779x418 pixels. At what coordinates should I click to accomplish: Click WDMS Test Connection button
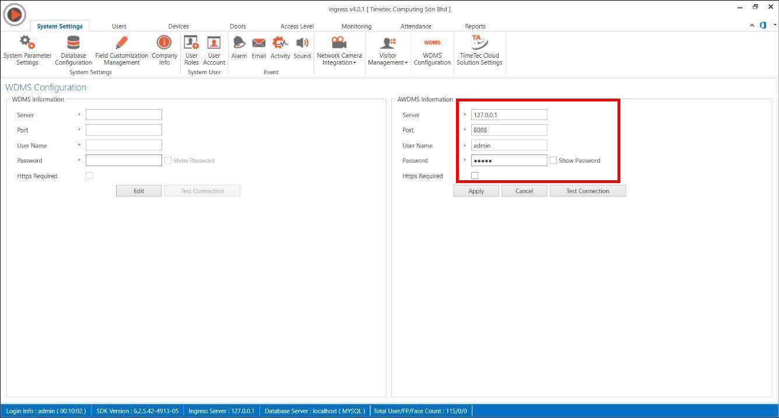(202, 191)
